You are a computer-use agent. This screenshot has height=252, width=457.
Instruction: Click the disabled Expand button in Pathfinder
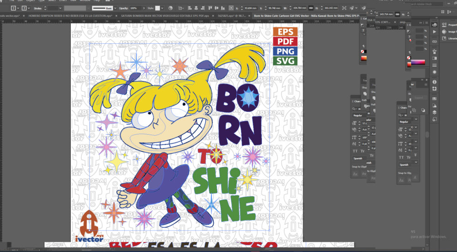click(x=419, y=98)
